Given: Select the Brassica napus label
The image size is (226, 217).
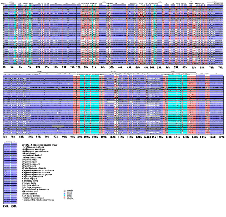Looking at the screenshot, I should click(30, 160).
